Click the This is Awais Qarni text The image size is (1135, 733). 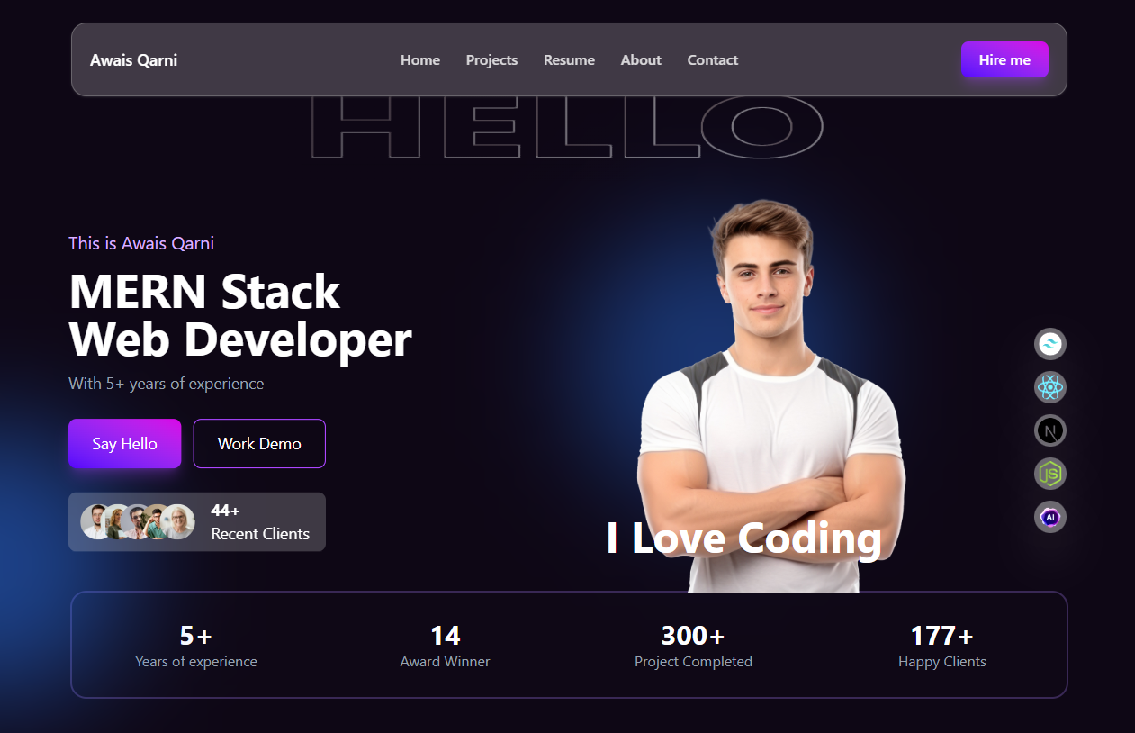(x=141, y=243)
